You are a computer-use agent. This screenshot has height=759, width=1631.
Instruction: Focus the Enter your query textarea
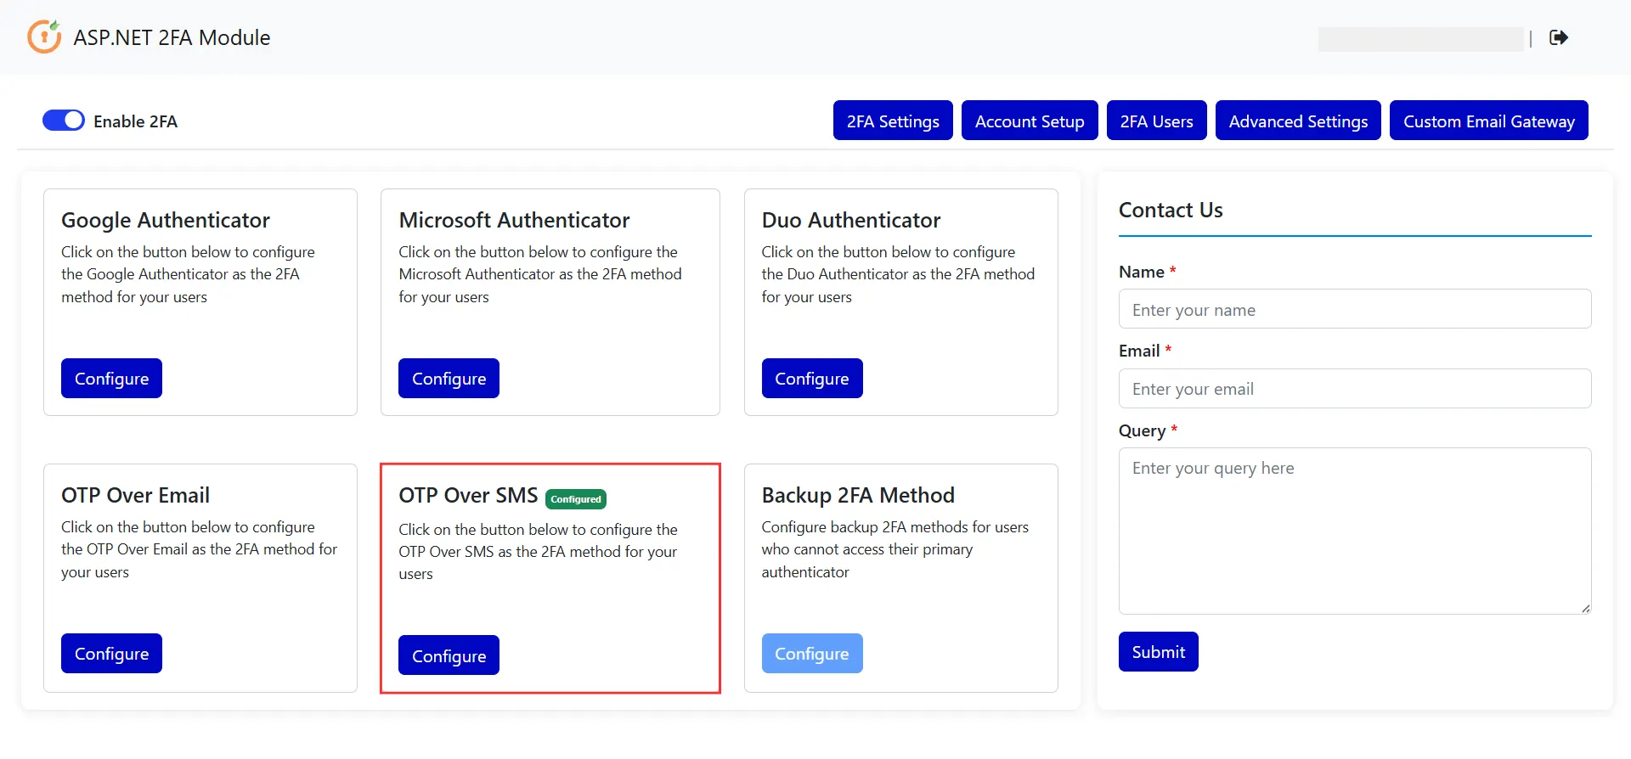pyautogui.click(x=1355, y=531)
